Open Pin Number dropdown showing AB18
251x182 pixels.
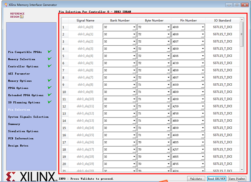(188, 34)
